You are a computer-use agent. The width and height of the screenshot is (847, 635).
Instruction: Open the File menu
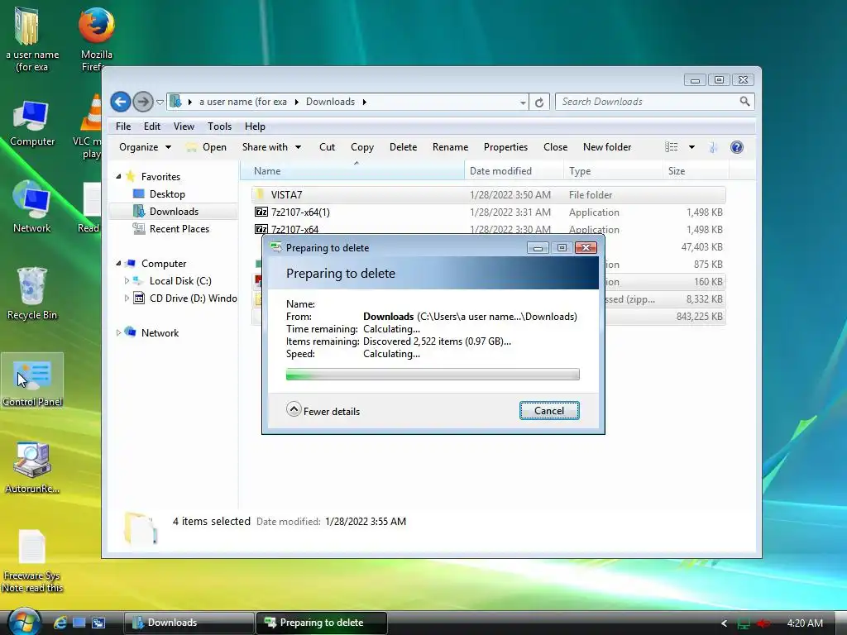[x=123, y=127]
